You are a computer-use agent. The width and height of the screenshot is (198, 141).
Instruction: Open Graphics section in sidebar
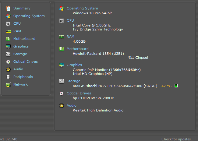(21, 46)
